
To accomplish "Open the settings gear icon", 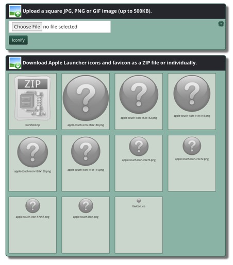I will click(221, 24).
